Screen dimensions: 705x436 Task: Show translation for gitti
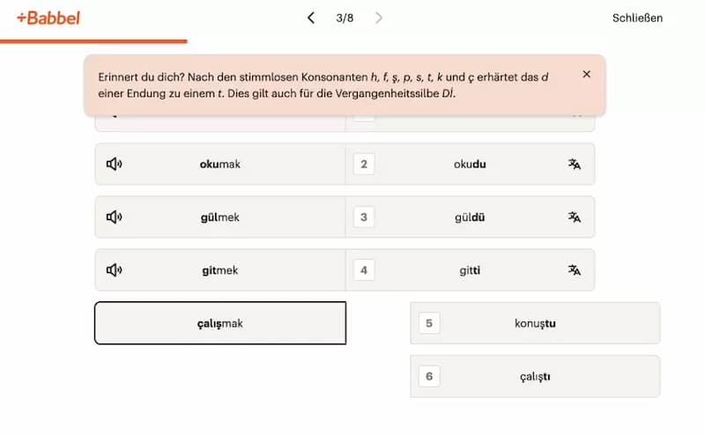(x=575, y=270)
